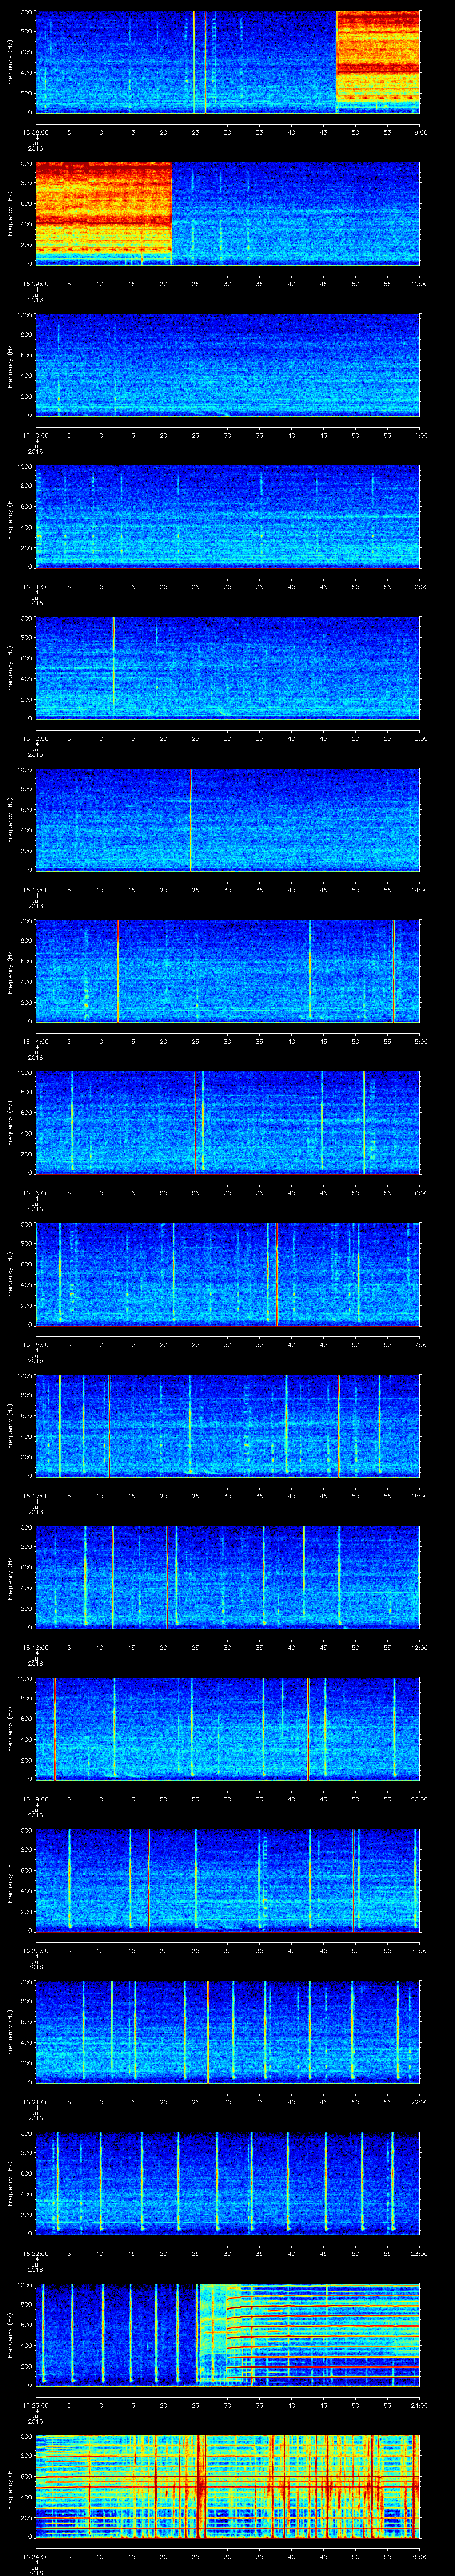This screenshot has height=2576, width=455.
Task: Click the "15:19:00" time axis label
Action: pos(35,1798)
